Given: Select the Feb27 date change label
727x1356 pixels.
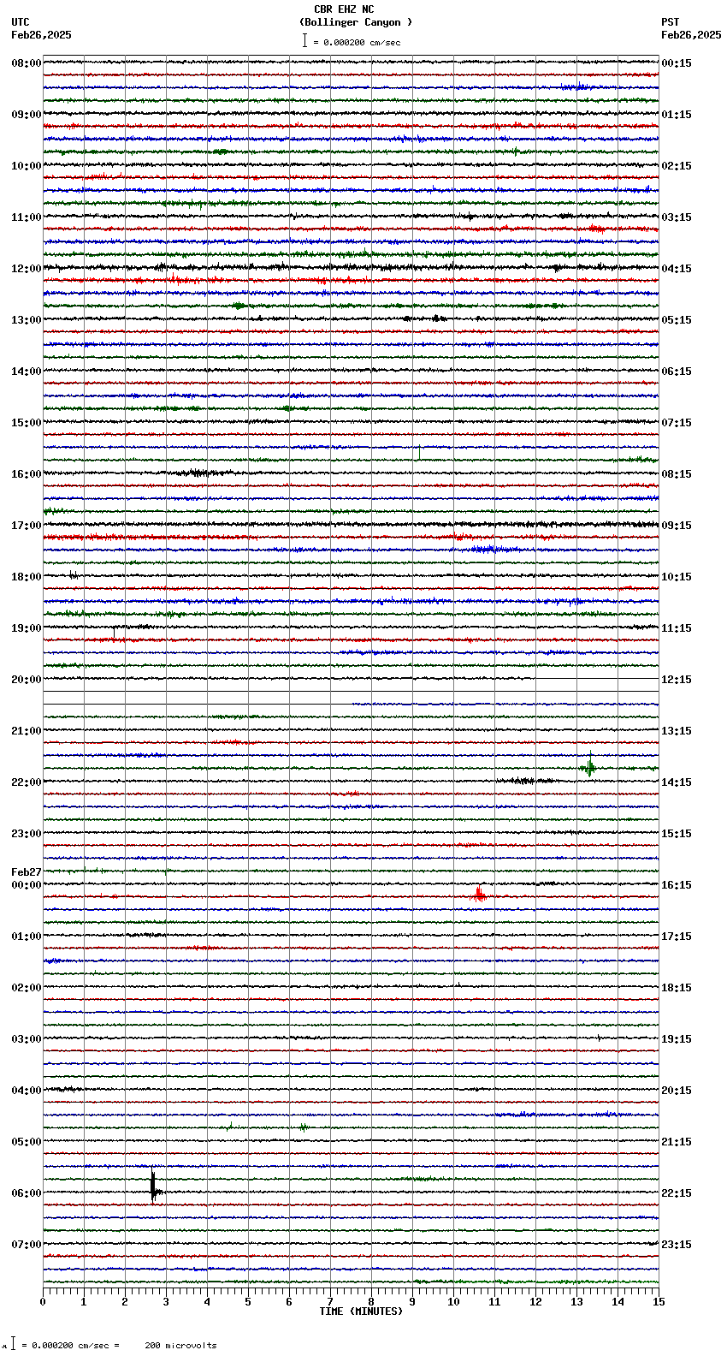Looking at the screenshot, I should pos(27,872).
